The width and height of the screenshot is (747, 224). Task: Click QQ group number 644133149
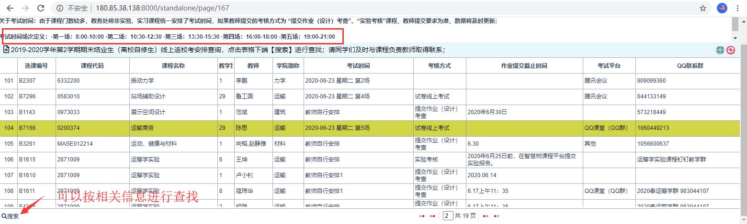click(x=652, y=96)
